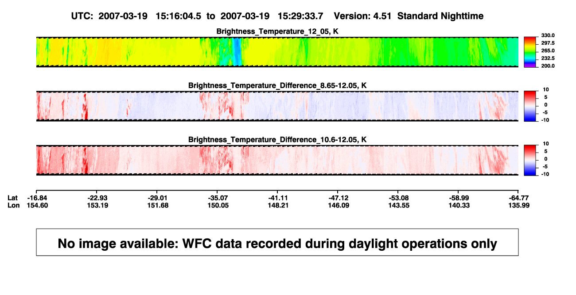Viewport: 576px width, 295px height.
Task: Click the 330.0 color scale label
Action: pos(548,35)
